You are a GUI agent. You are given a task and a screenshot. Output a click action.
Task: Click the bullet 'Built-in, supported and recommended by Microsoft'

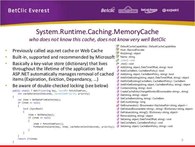coord(64,57)
